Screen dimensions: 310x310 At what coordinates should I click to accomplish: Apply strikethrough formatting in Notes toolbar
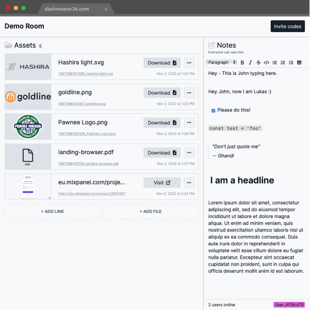(x=258, y=63)
